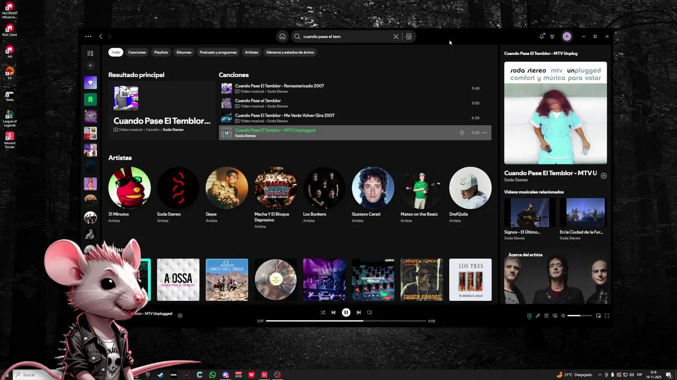Open the three-dot menu in Spotify's title bar
The width and height of the screenshot is (677, 380).
tap(88, 36)
